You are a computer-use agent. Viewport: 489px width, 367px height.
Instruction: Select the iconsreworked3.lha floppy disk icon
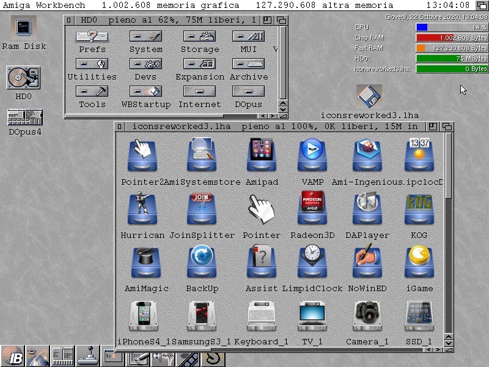pyautogui.click(x=369, y=97)
